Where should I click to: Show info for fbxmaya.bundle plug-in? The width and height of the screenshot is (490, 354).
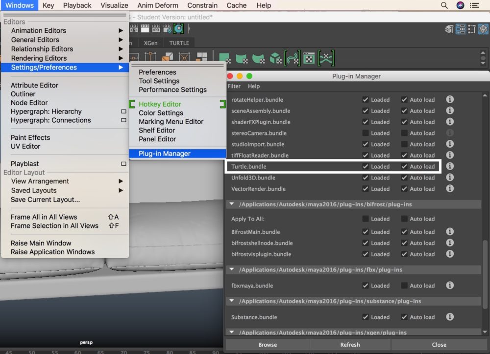click(x=450, y=286)
